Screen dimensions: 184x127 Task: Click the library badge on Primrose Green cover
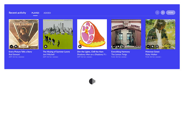153,46
